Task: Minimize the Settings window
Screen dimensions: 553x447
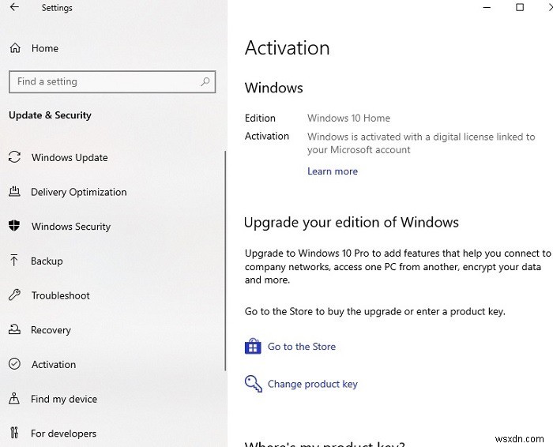Action: tap(487, 7)
